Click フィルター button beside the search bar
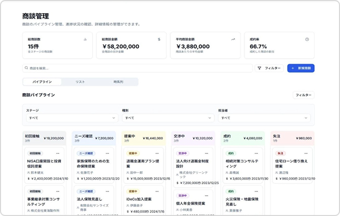The height and width of the screenshot is (216, 340). [269, 68]
